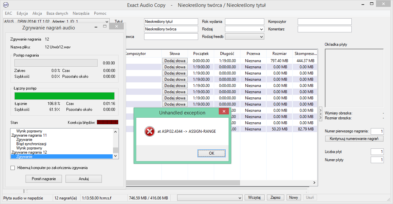
Task: Maximize the Zgrywanie nagrań audio window
Action: pyautogui.click(x=105, y=26)
